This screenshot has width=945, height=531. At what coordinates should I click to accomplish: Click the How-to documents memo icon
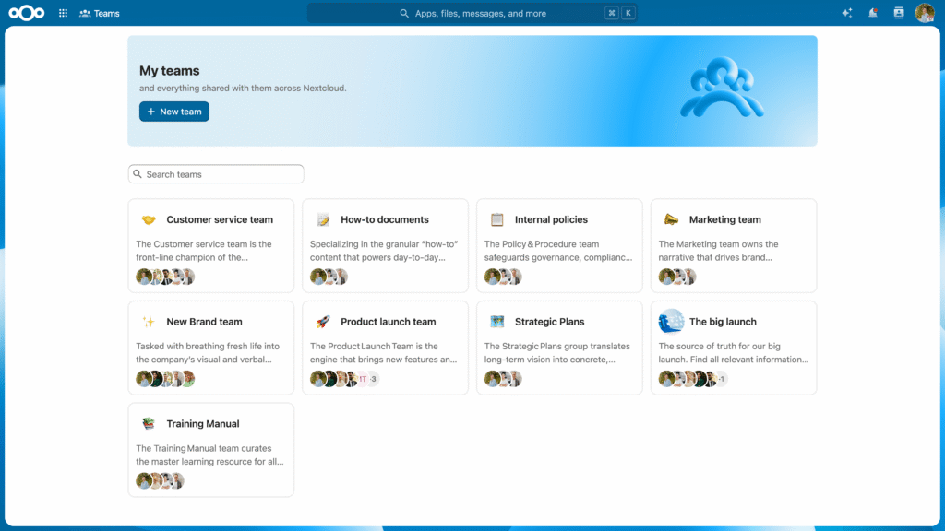point(323,219)
